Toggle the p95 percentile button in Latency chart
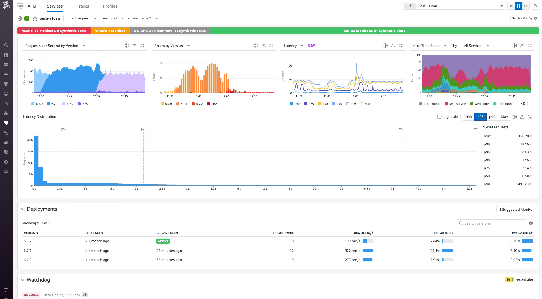542x299 pixels. (x=339, y=103)
